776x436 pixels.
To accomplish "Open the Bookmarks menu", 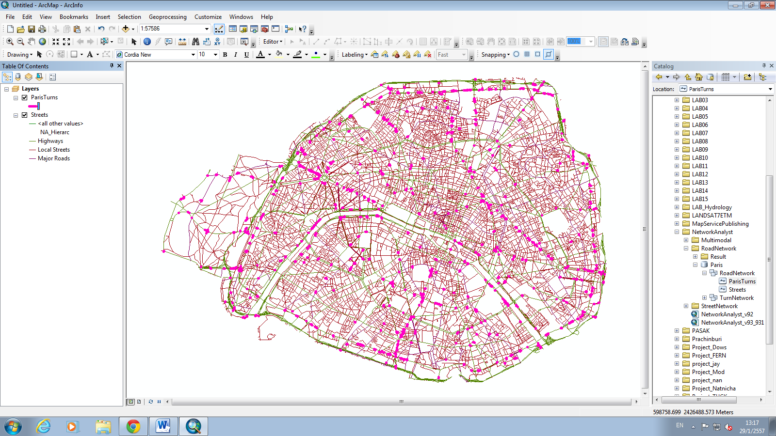I will pyautogui.click(x=74, y=16).
